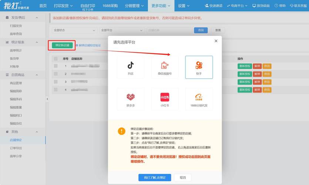Open 对账单 in the sidebar
Image resolution: width=309 pixels, height=185 pixels.
point(14,67)
